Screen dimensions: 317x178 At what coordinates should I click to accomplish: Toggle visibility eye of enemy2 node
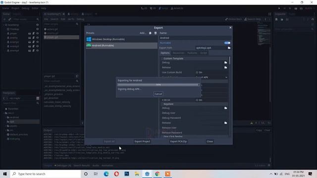tap(38, 42)
